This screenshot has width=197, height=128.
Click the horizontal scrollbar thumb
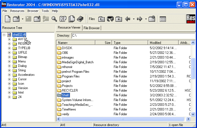(x=123, y=119)
